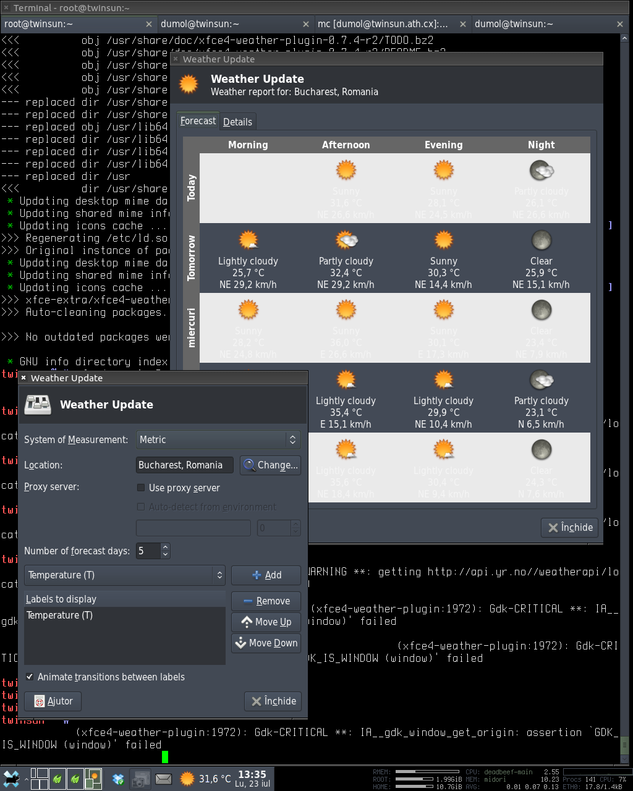This screenshot has width=633, height=791.
Task: Click tomorrow morning's lightly cloudy icon
Action: (248, 240)
